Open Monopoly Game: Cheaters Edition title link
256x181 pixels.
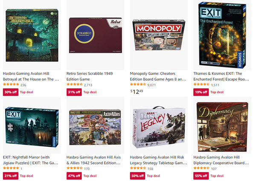pos(158,76)
